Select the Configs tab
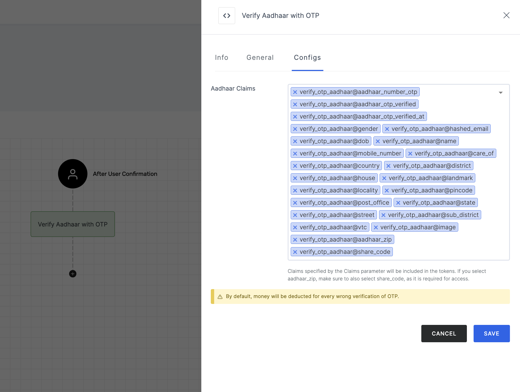The width and height of the screenshot is (520, 392). click(x=307, y=58)
